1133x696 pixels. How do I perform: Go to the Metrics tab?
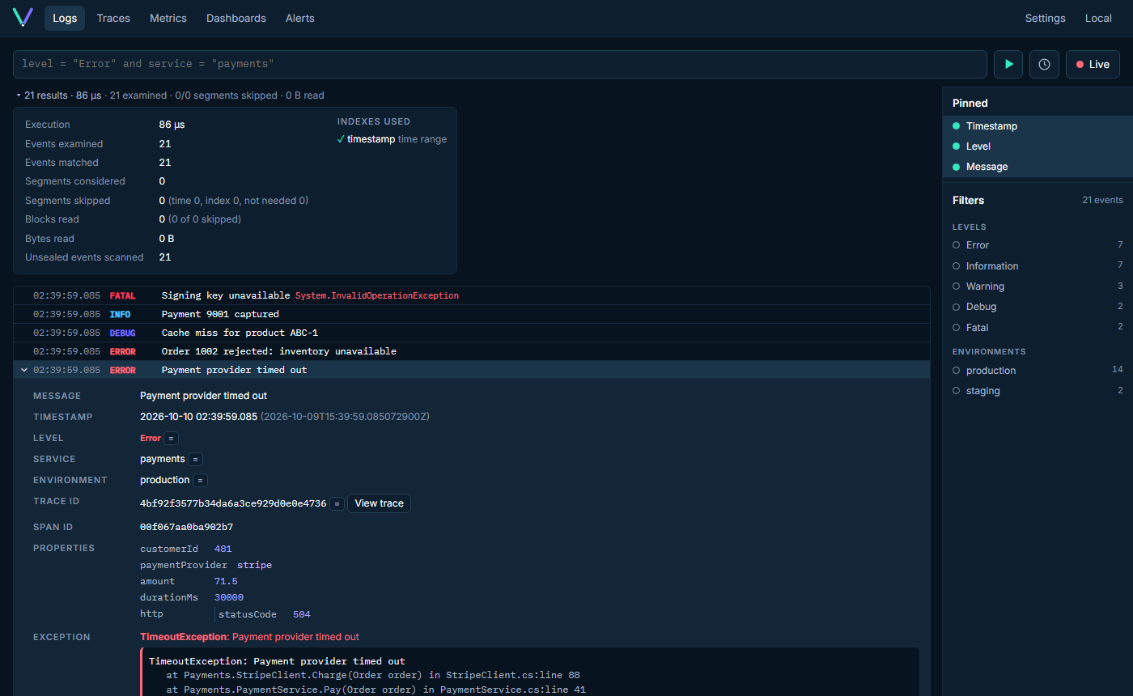168,18
